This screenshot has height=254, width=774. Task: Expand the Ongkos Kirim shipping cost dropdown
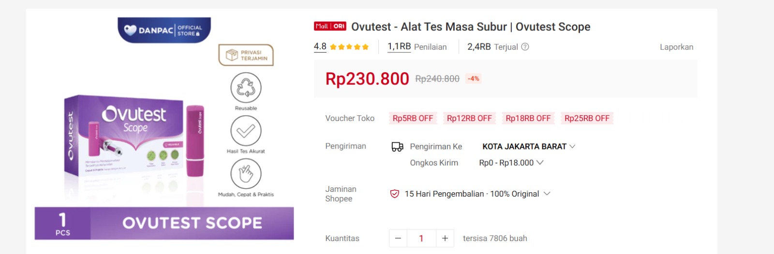[540, 163]
